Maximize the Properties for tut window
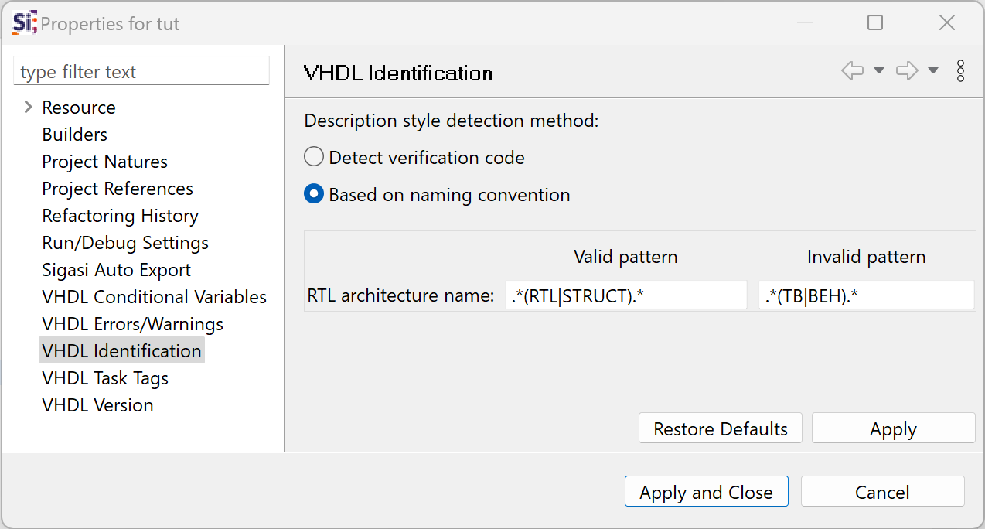 coord(875,23)
